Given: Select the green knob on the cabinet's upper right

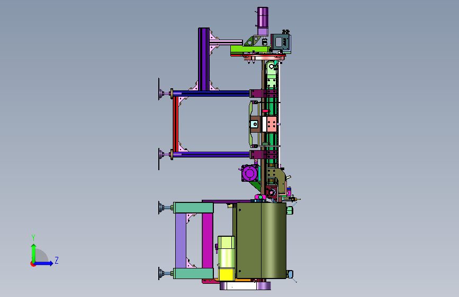Looking at the screenshot, I should pyautogui.click(x=290, y=210).
